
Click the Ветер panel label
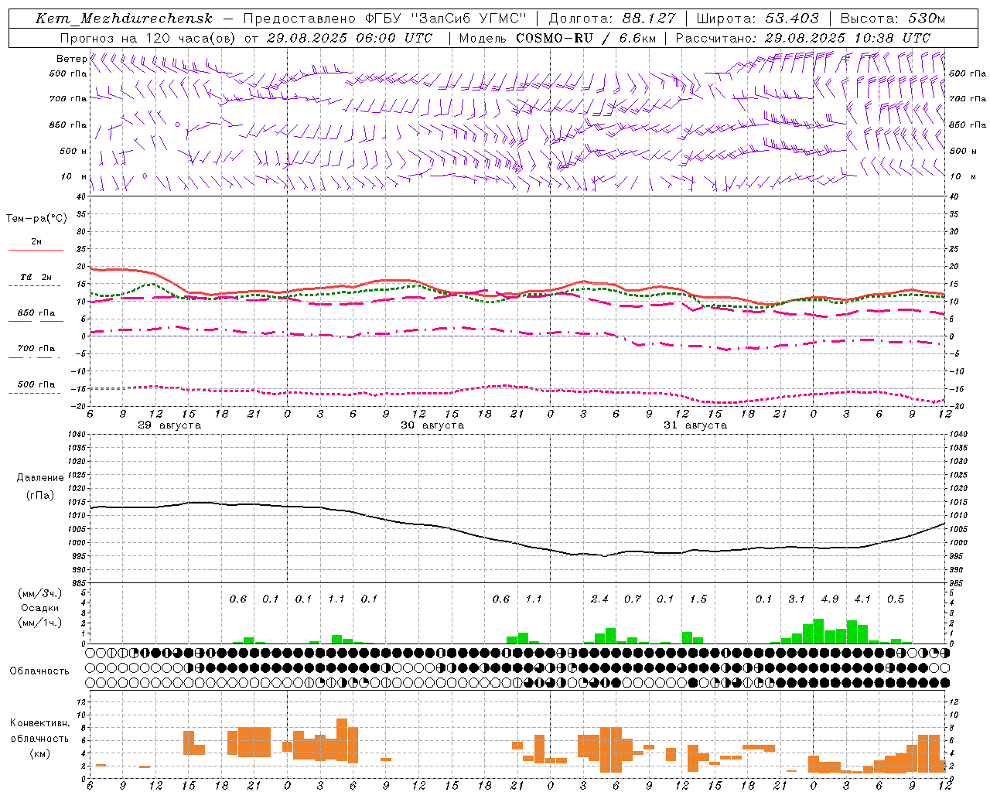pos(71,59)
